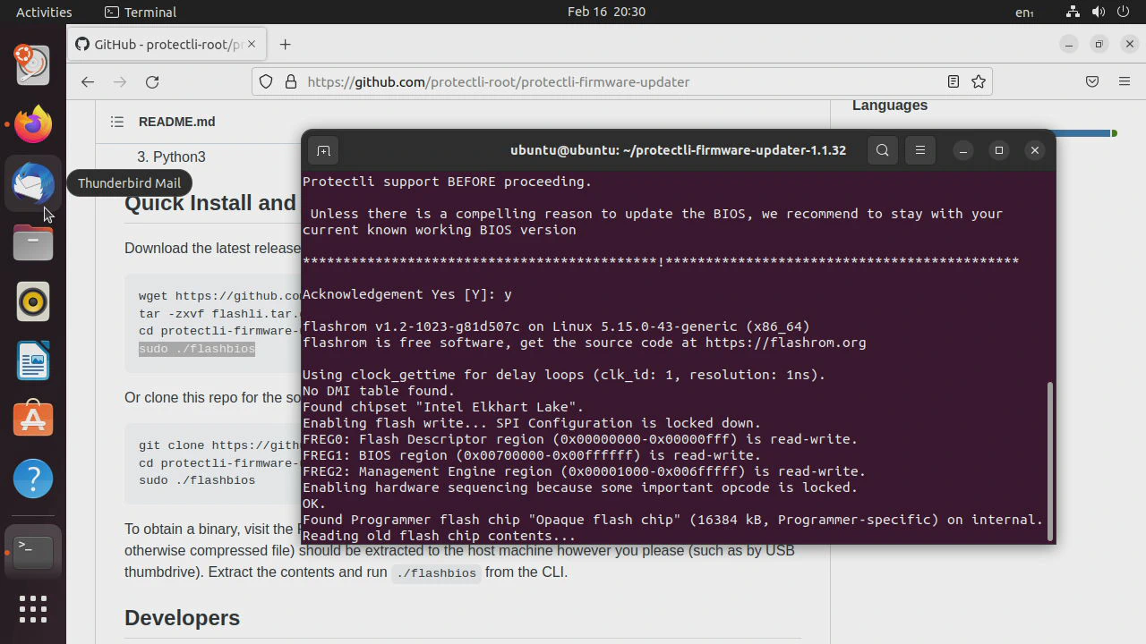Click 'git clone' command line in README
The image size is (1146, 644).
coord(220,445)
